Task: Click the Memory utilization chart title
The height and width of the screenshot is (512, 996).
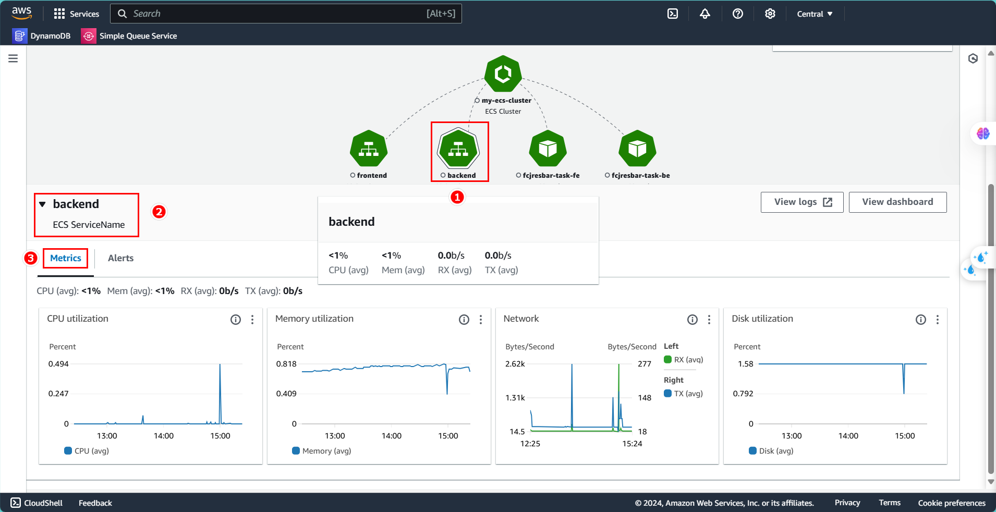Action: (314, 319)
